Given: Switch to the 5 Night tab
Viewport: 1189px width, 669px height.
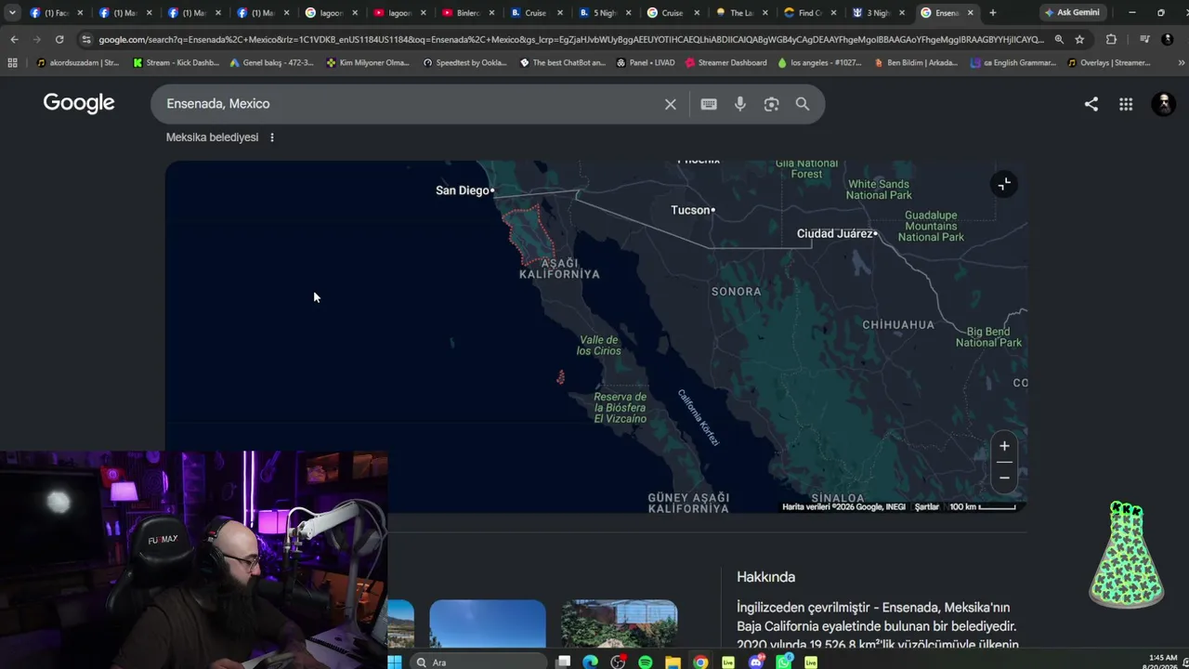Looking at the screenshot, I should [606, 13].
